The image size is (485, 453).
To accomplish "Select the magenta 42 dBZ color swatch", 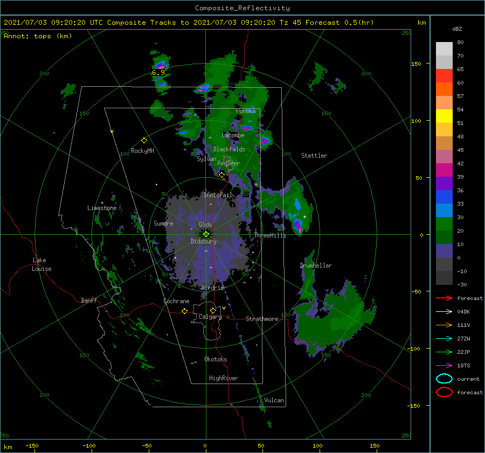I will tap(444, 170).
